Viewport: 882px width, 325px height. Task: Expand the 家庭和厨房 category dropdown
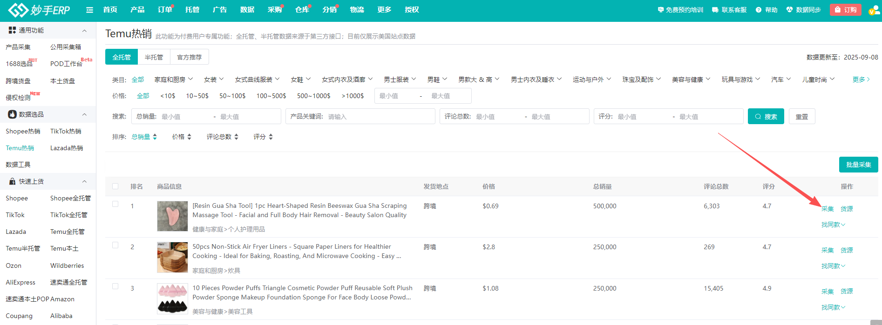[174, 80]
